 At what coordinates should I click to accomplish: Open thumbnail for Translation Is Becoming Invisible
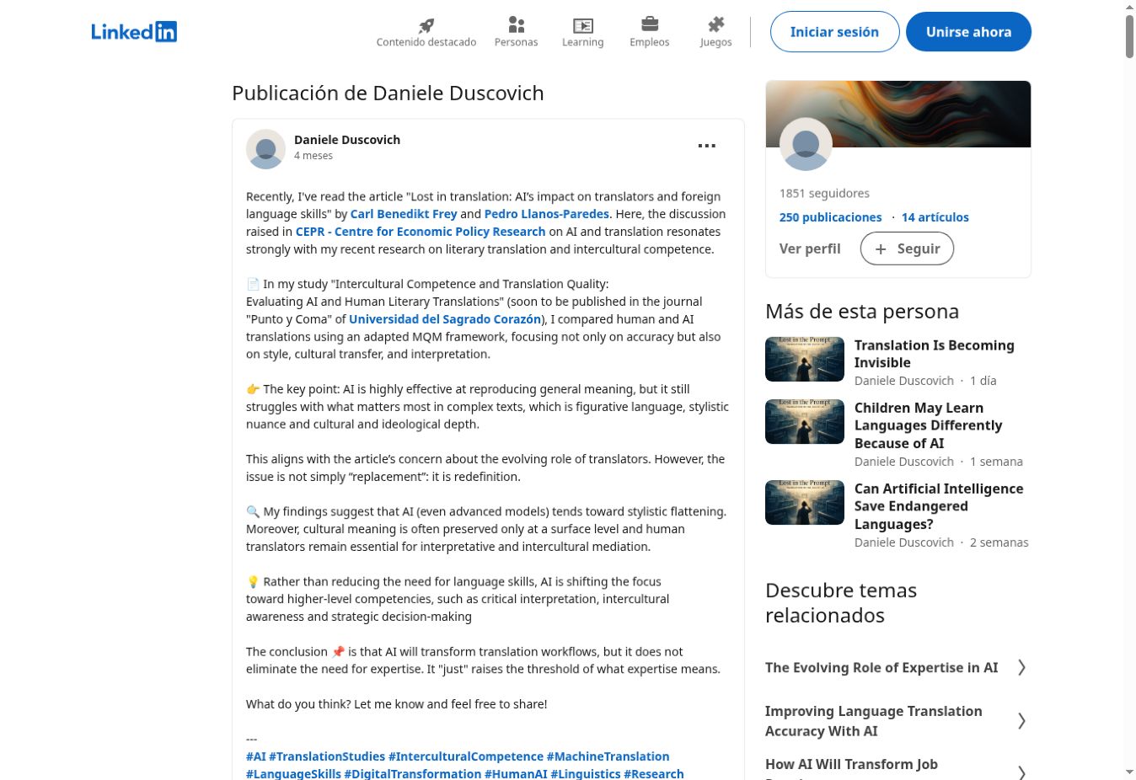coord(805,360)
